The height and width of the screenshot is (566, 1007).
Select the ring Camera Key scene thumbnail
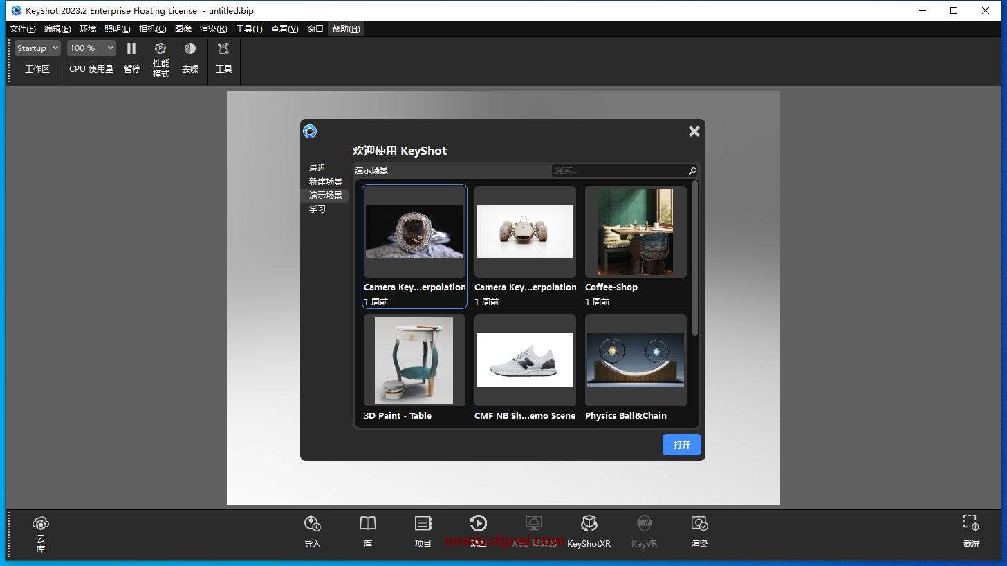tap(414, 232)
